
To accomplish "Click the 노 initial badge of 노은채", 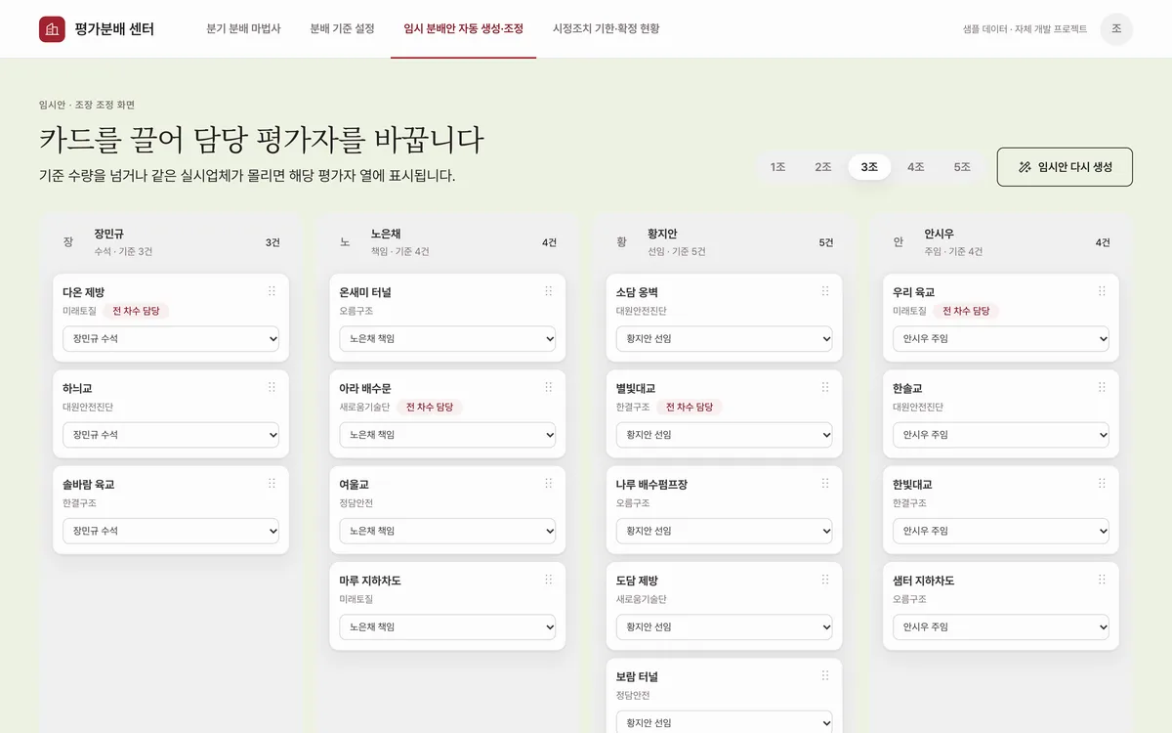I will [x=345, y=241].
